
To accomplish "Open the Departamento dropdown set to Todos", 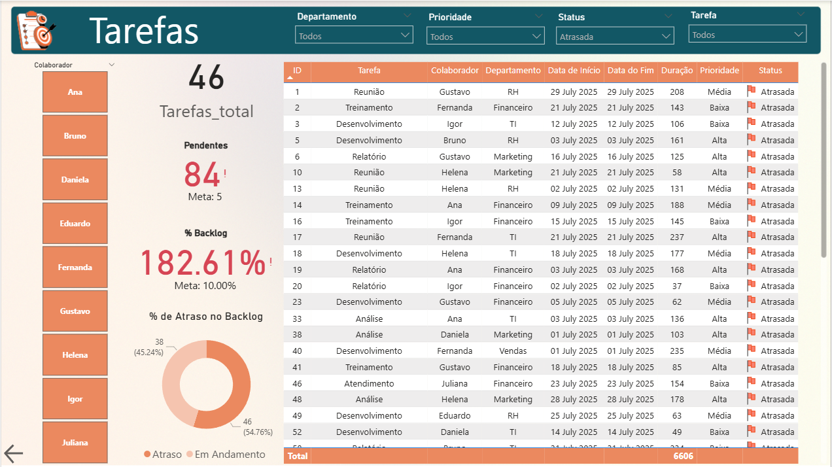I will [354, 36].
